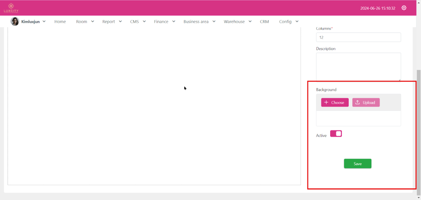The image size is (421, 200).
Task: Go to the Home menu item
Action: click(x=60, y=21)
